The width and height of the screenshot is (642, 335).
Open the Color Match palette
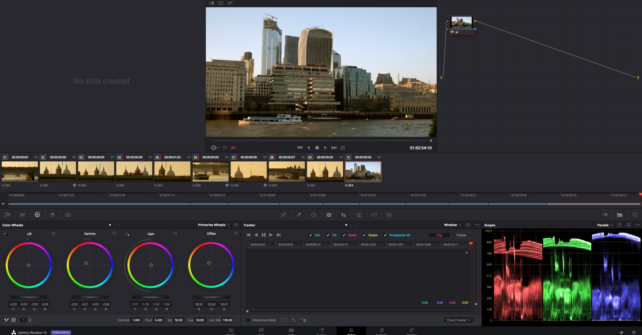point(22,215)
